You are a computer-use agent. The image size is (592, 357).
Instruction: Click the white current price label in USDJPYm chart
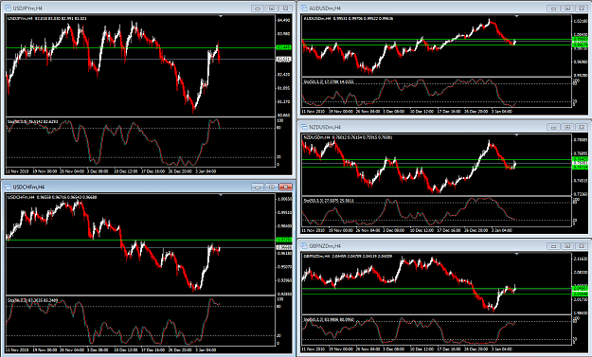point(284,60)
